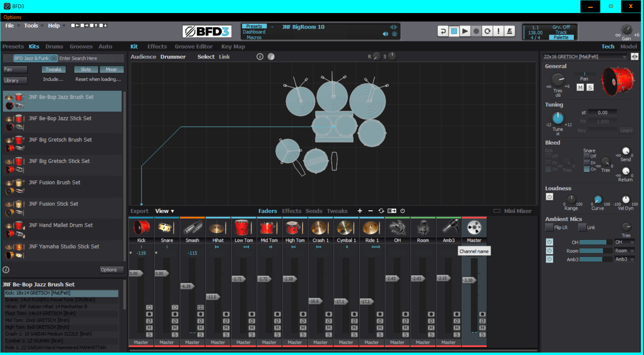Click the mixer power icon

(402, 211)
